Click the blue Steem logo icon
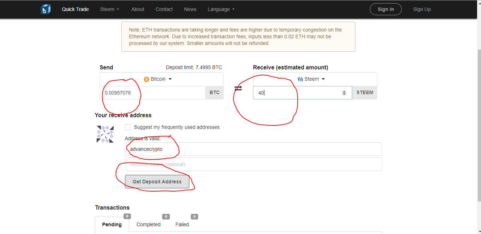481x234 pixels. [x=300, y=79]
